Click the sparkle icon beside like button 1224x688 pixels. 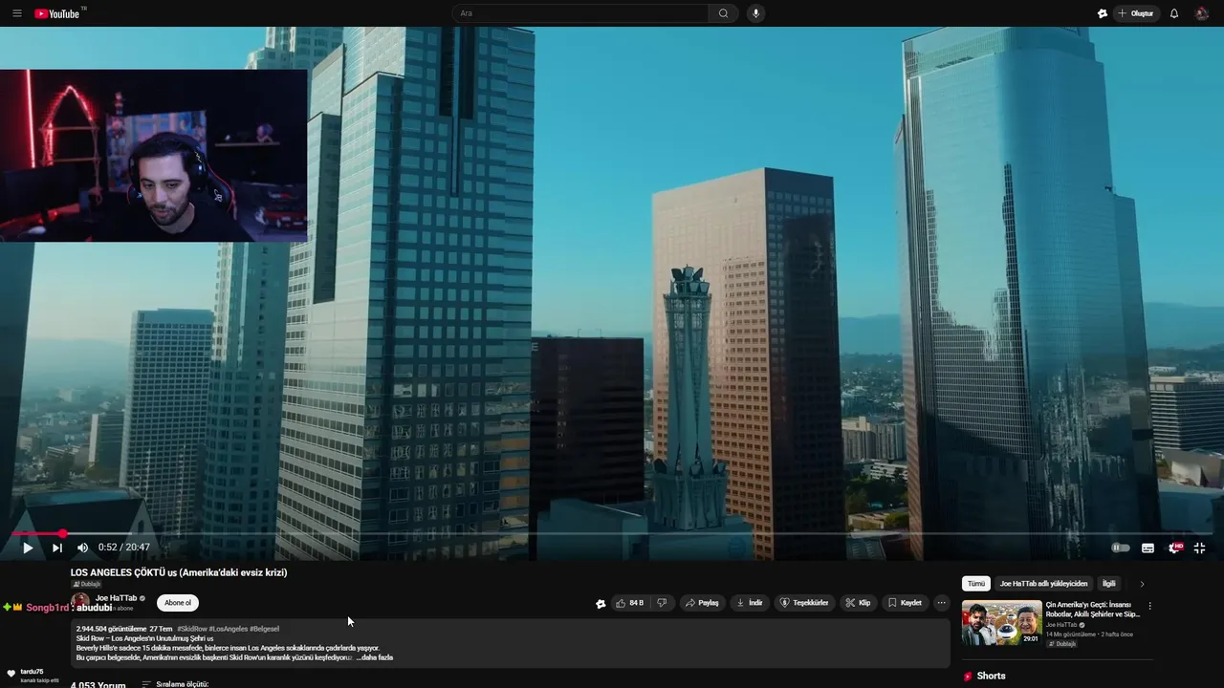click(601, 603)
